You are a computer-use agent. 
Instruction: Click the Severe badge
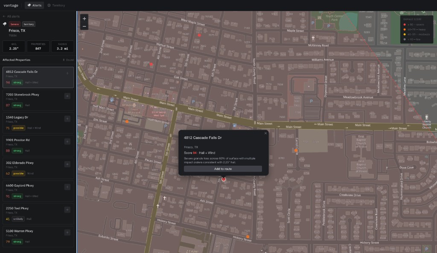pyautogui.click(x=15, y=24)
